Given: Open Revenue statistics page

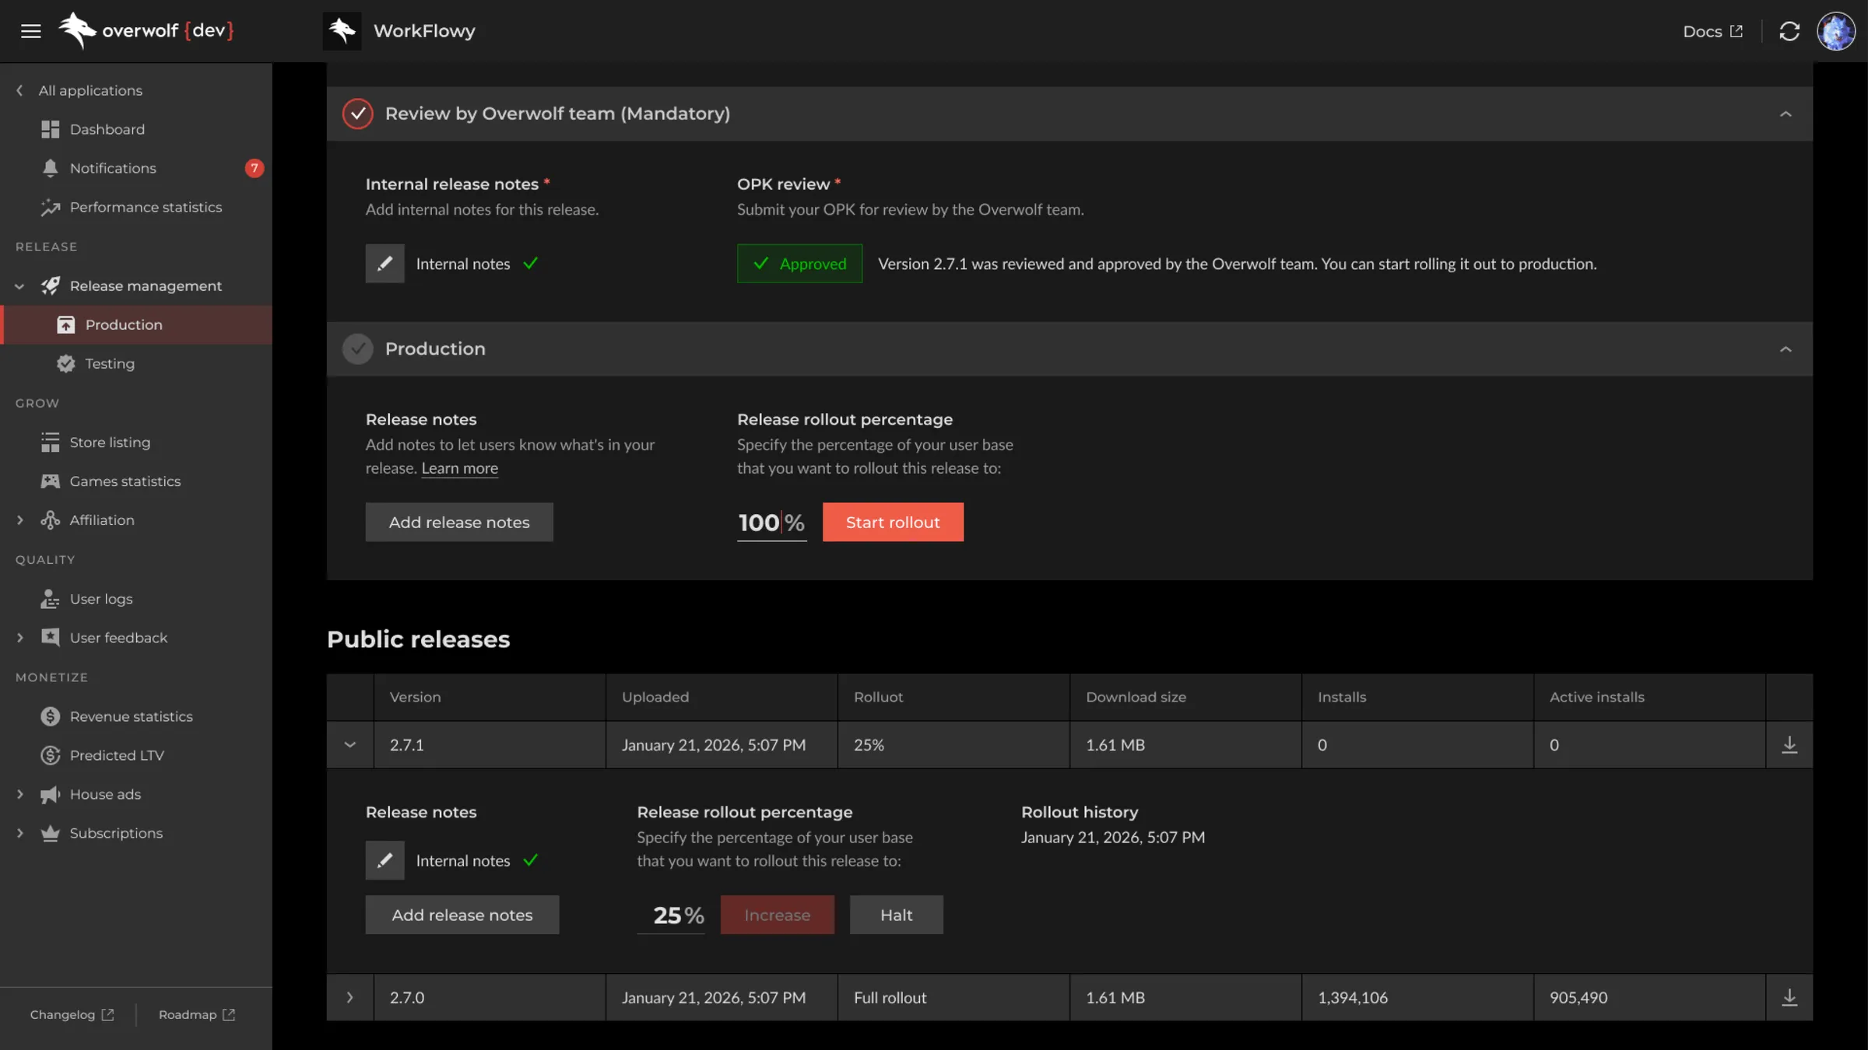Looking at the screenshot, I should tap(131, 716).
